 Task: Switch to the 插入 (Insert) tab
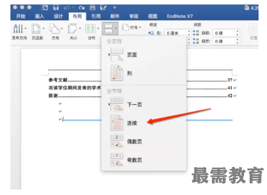click(x=40, y=16)
